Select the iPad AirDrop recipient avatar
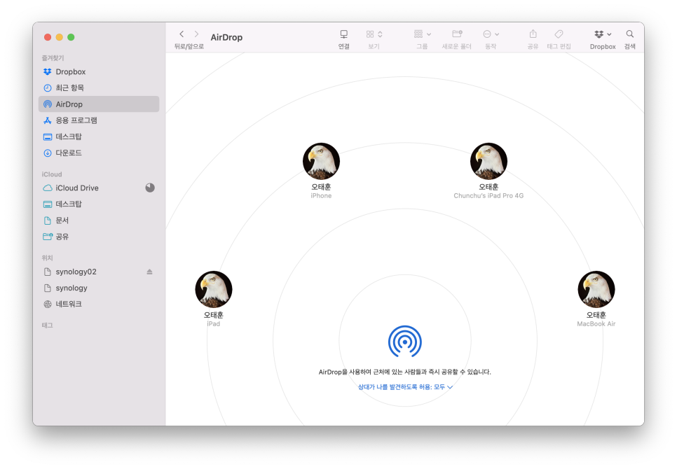The height and width of the screenshot is (469, 677). point(214,289)
